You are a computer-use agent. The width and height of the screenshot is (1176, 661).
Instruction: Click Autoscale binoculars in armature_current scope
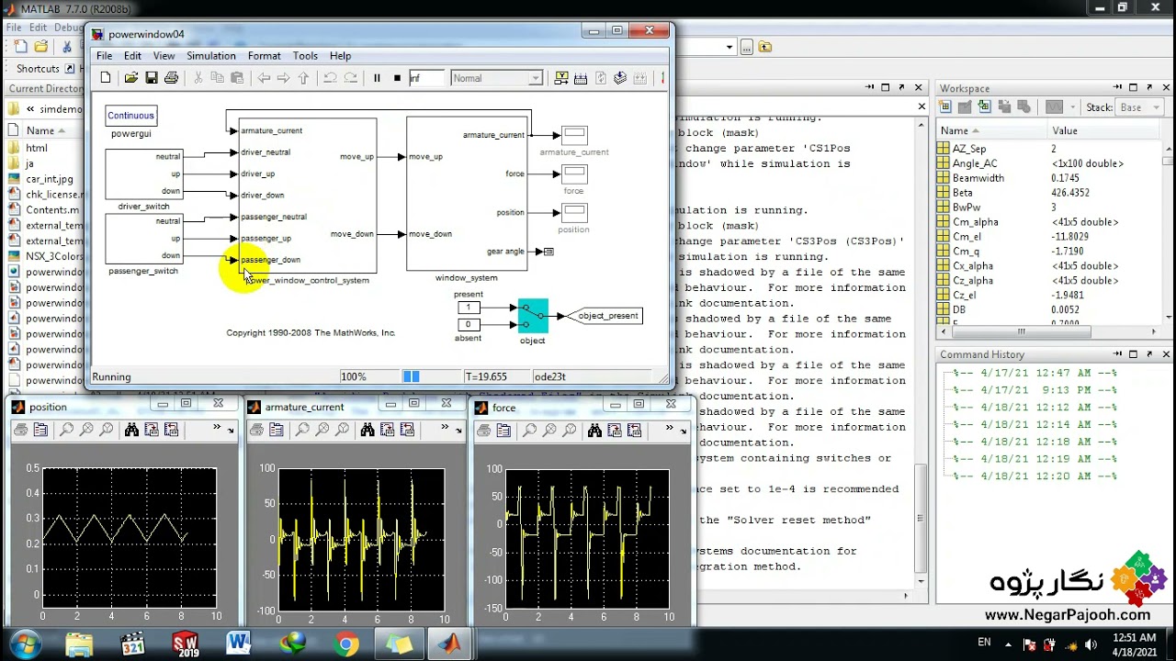click(367, 430)
